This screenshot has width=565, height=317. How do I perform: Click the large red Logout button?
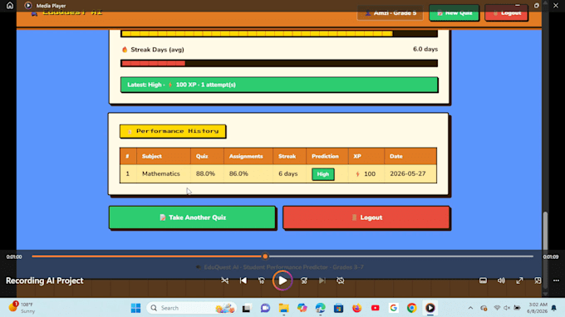pos(366,217)
